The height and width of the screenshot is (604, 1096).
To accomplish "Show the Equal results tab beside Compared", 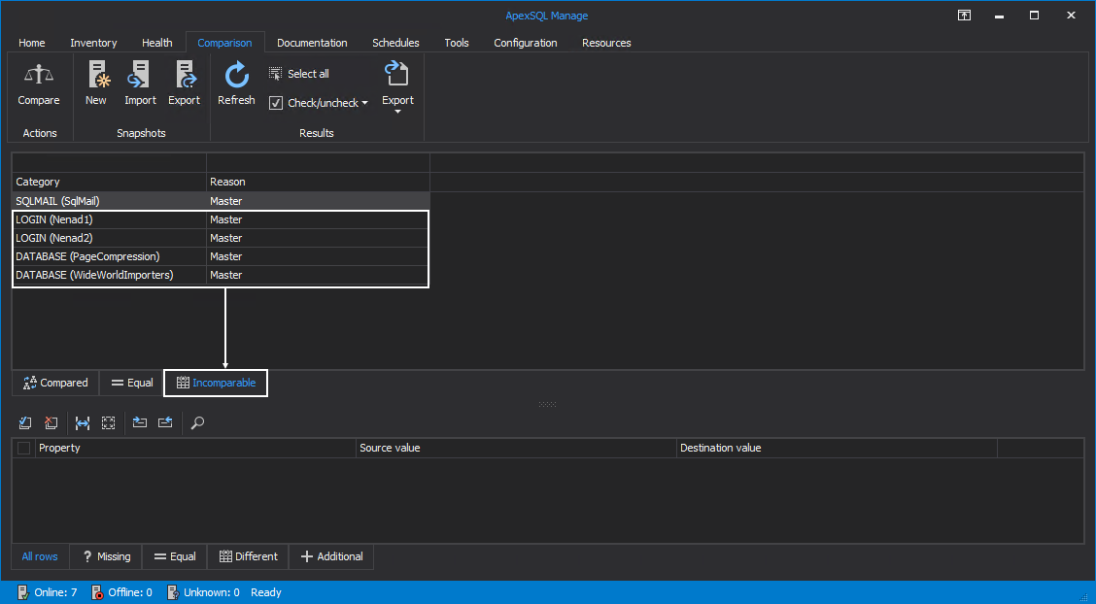I will tap(131, 383).
